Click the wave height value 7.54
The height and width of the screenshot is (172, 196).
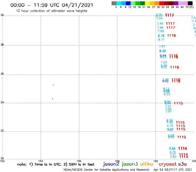[159, 18]
